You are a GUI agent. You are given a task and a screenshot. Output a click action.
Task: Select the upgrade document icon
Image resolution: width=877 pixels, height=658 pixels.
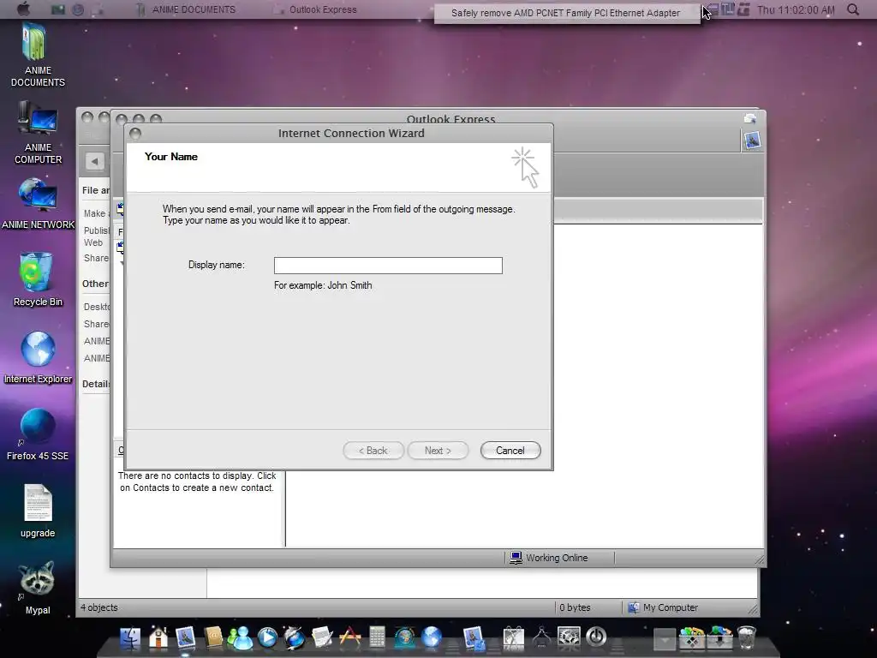click(38, 511)
